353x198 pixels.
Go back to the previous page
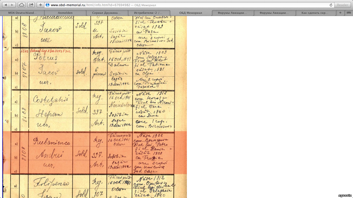6,5
